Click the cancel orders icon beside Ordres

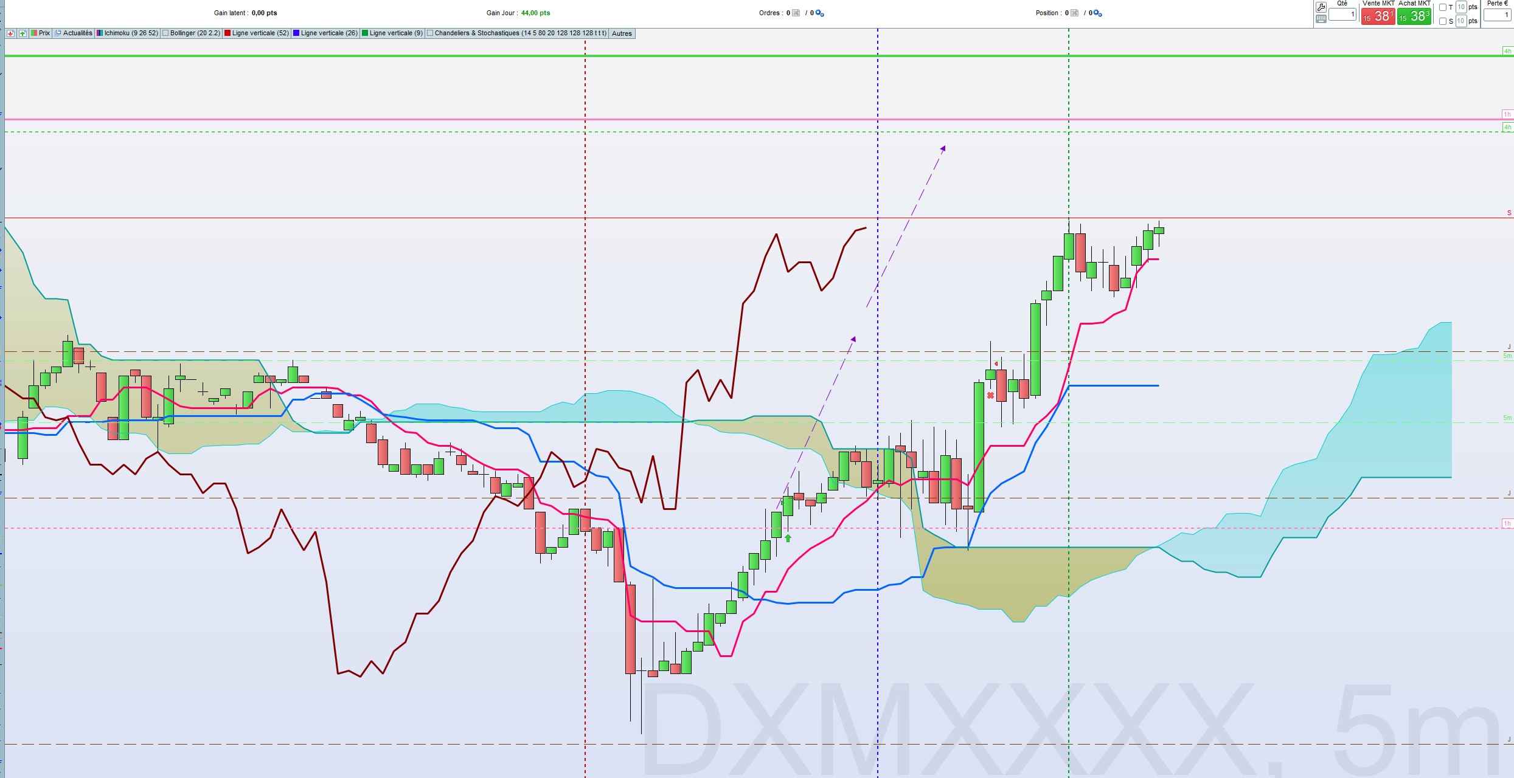pyautogui.click(x=796, y=13)
